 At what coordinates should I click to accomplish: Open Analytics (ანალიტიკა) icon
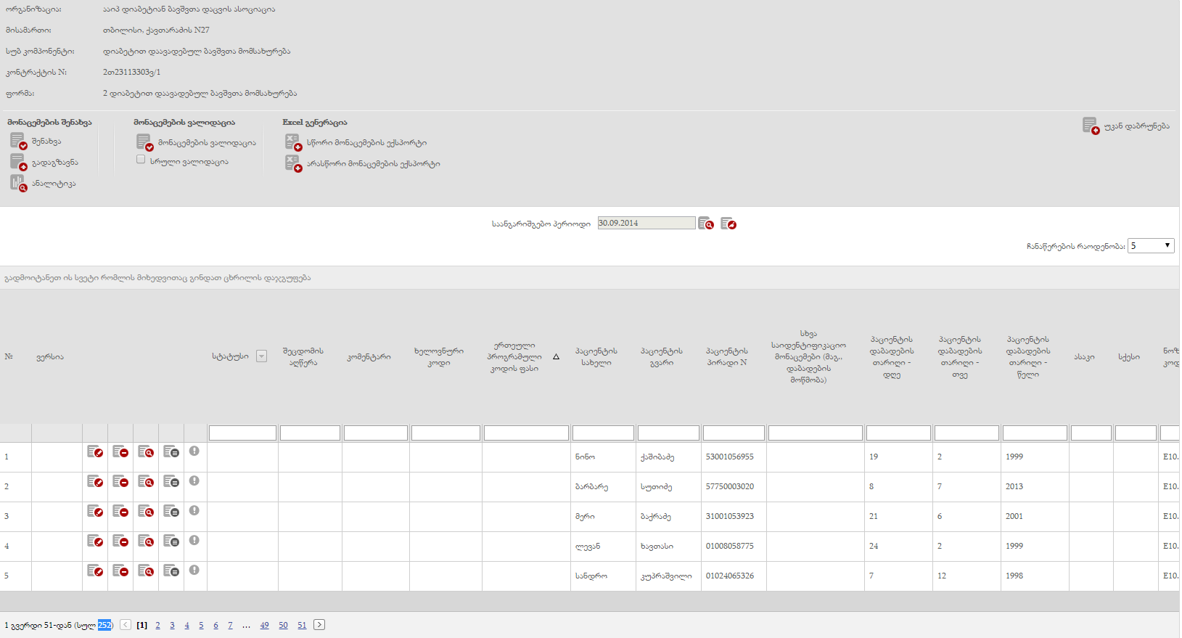coord(18,183)
